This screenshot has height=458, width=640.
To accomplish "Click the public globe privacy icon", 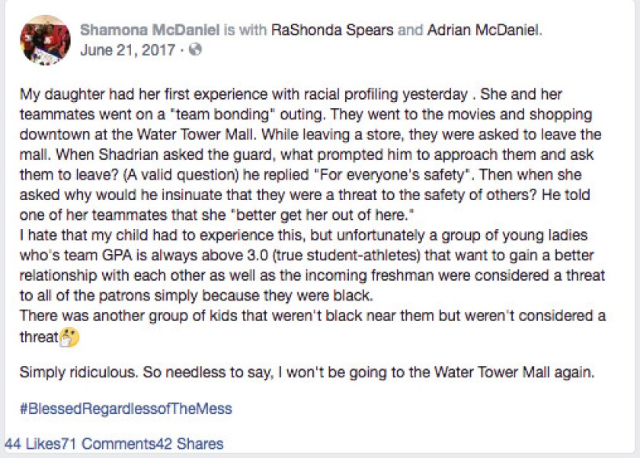I will (x=196, y=49).
